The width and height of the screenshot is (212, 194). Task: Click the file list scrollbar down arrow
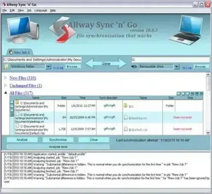pyautogui.click(x=208, y=133)
